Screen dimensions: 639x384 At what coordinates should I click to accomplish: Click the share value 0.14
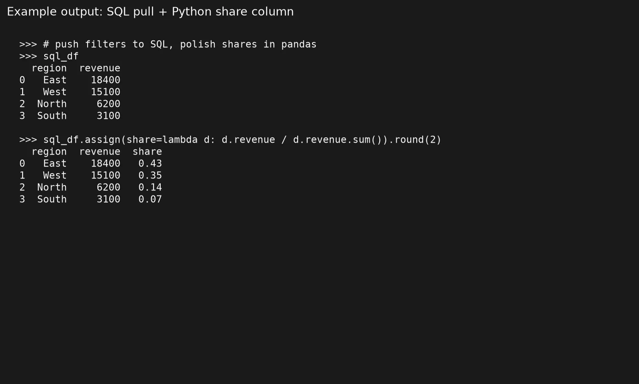151,187
